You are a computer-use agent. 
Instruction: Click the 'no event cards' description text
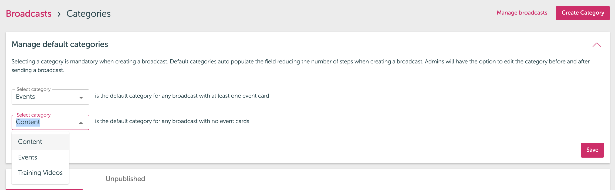pyautogui.click(x=172, y=121)
